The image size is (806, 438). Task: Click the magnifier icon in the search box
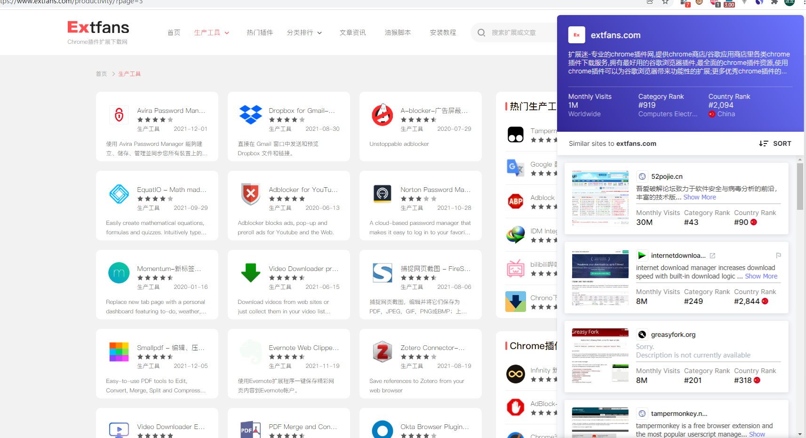pyautogui.click(x=481, y=32)
